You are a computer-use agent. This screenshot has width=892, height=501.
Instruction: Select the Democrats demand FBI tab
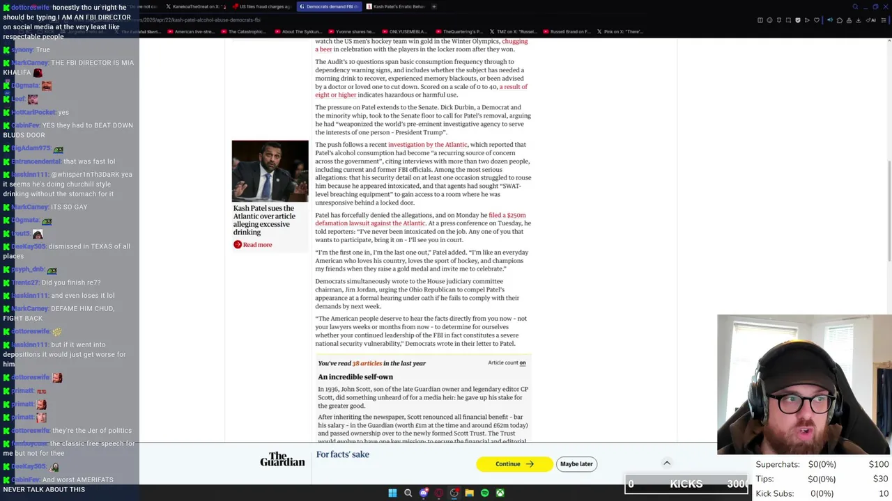point(329,6)
